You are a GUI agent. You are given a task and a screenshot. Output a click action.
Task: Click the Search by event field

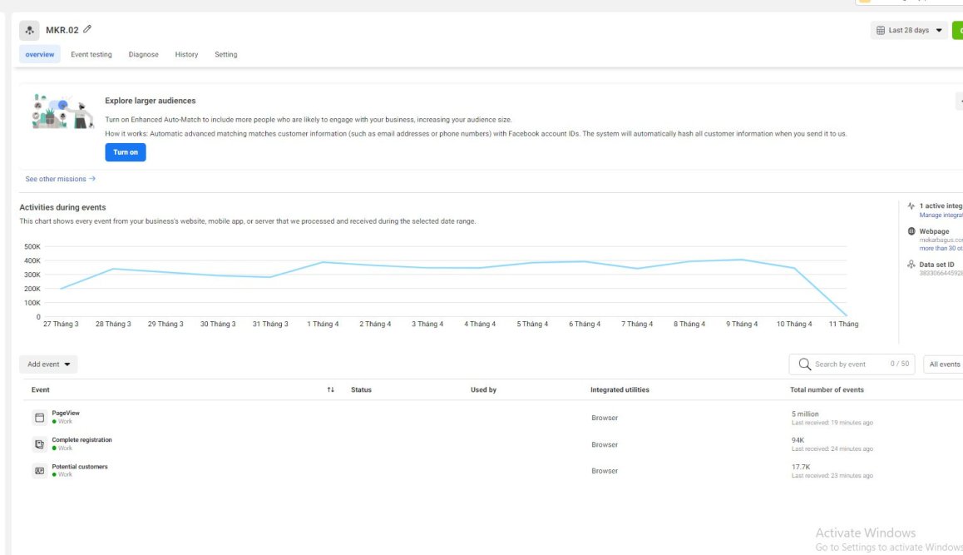852,364
